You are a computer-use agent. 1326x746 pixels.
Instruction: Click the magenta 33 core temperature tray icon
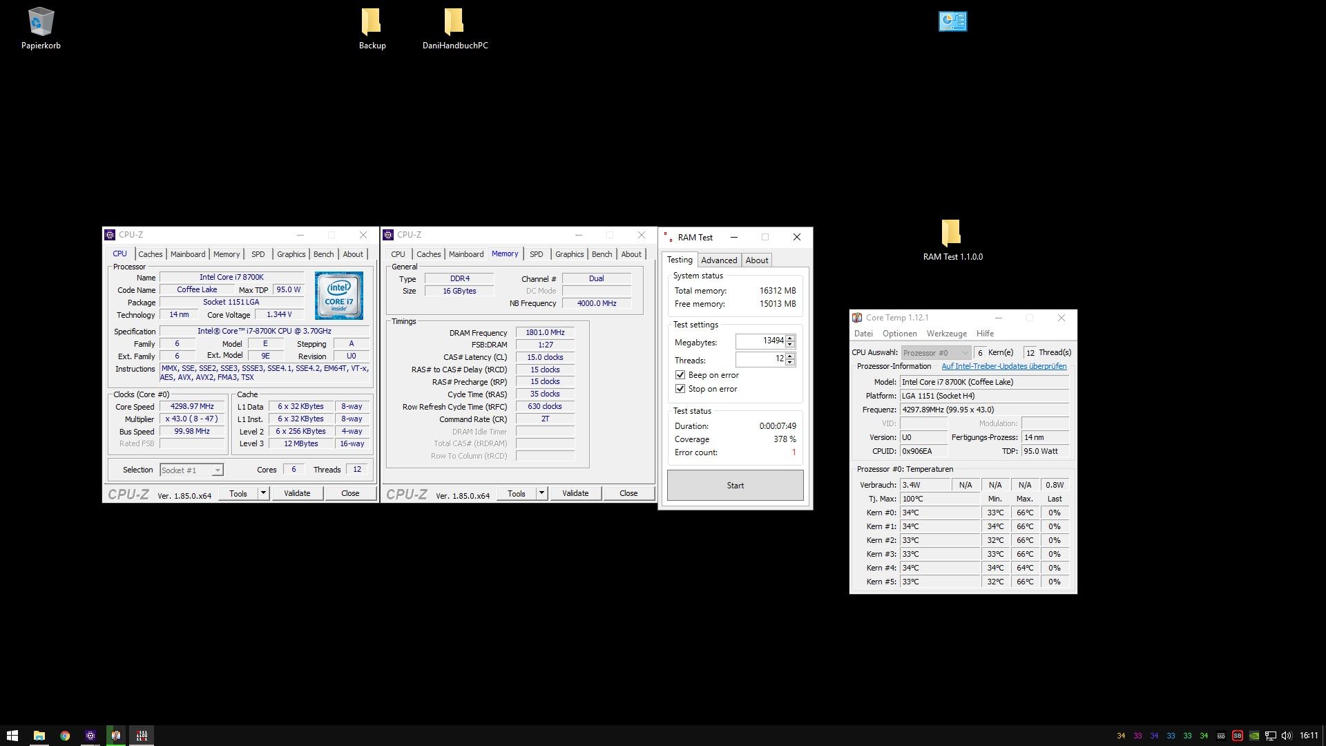(1137, 736)
